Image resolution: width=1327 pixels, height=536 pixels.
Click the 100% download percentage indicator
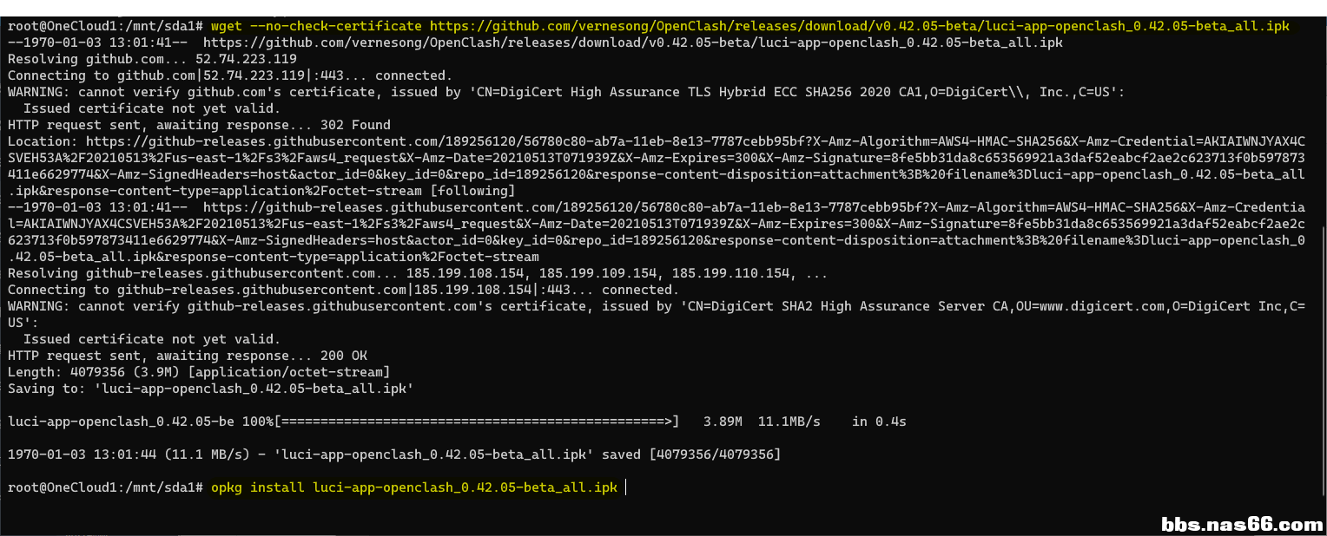pos(257,422)
